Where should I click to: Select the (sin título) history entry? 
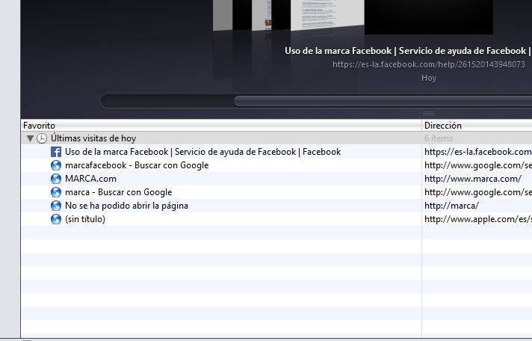pos(85,219)
